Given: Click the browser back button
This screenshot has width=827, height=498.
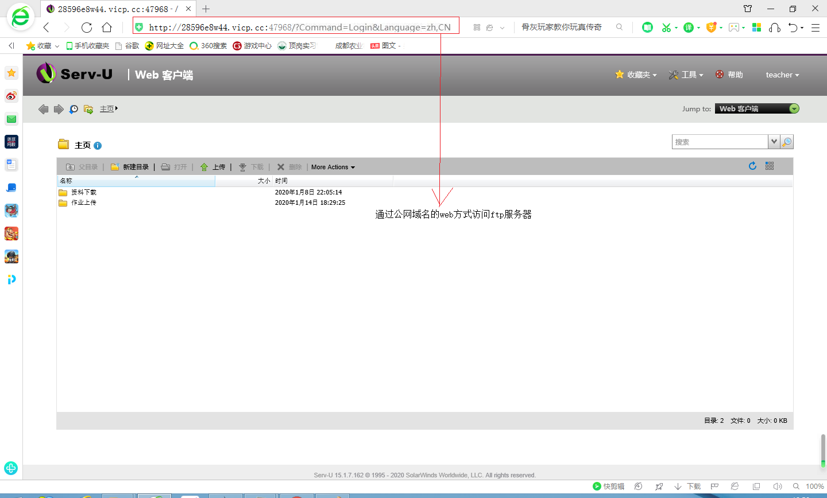Looking at the screenshot, I should click(x=47, y=27).
